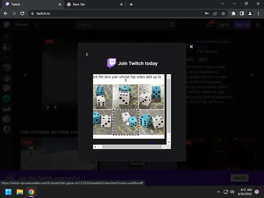
Task: Close the New Tab browser tab
Action: pos(121,4)
